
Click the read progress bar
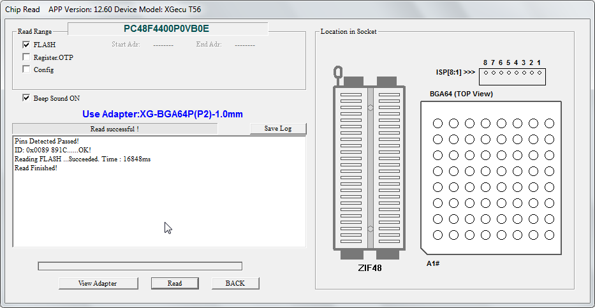140,266
